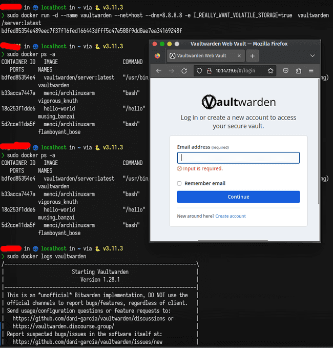
Task: Click the 'sudo docker run' command line in terminal
Action: point(165,19)
